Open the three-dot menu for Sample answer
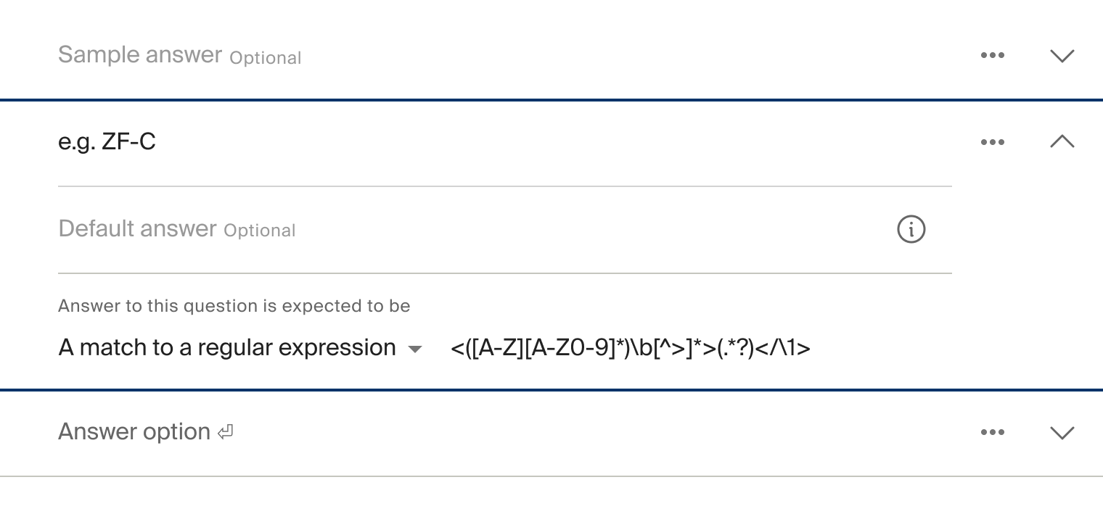The image size is (1103, 522). (x=992, y=54)
